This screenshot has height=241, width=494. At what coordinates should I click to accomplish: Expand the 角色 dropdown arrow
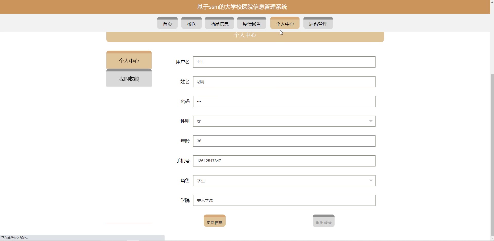pyautogui.click(x=371, y=181)
